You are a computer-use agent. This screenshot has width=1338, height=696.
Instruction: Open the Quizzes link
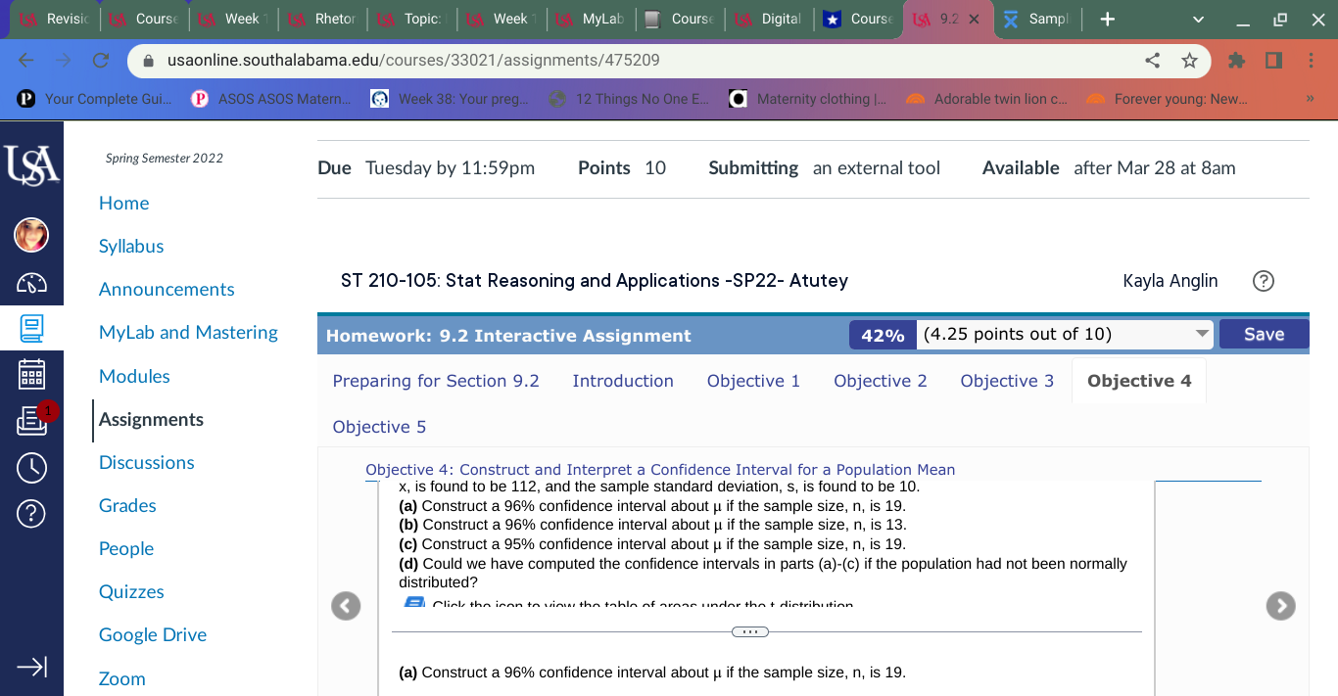click(131, 591)
